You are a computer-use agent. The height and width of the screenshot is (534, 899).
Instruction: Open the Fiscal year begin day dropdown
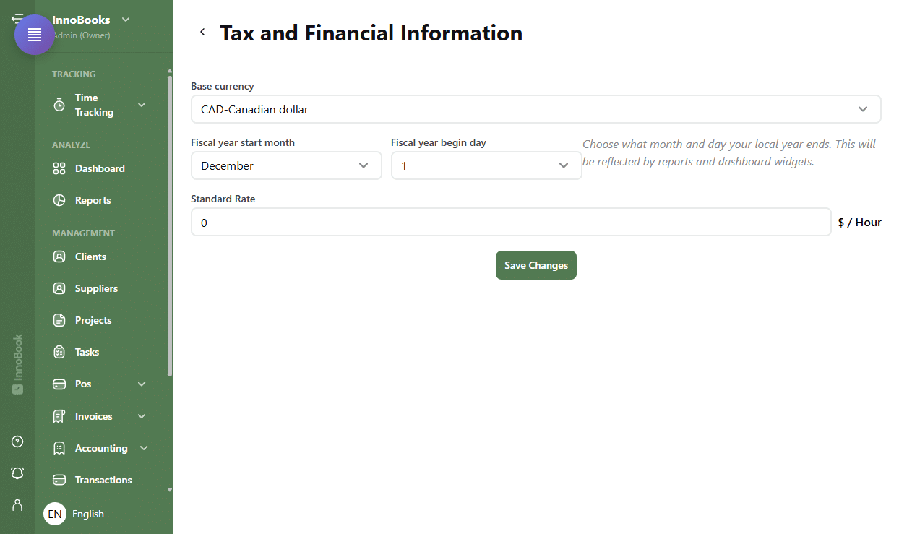[486, 165]
